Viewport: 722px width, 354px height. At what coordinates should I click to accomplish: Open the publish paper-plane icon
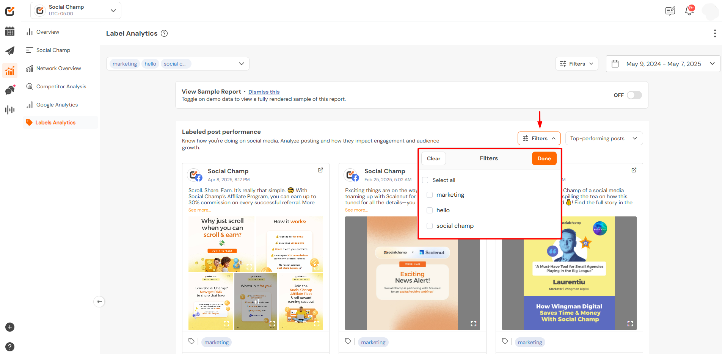point(10,51)
